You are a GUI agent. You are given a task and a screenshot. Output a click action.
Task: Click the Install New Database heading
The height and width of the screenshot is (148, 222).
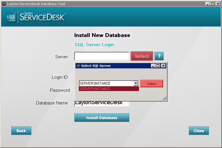pyautogui.click(x=102, y=35)
